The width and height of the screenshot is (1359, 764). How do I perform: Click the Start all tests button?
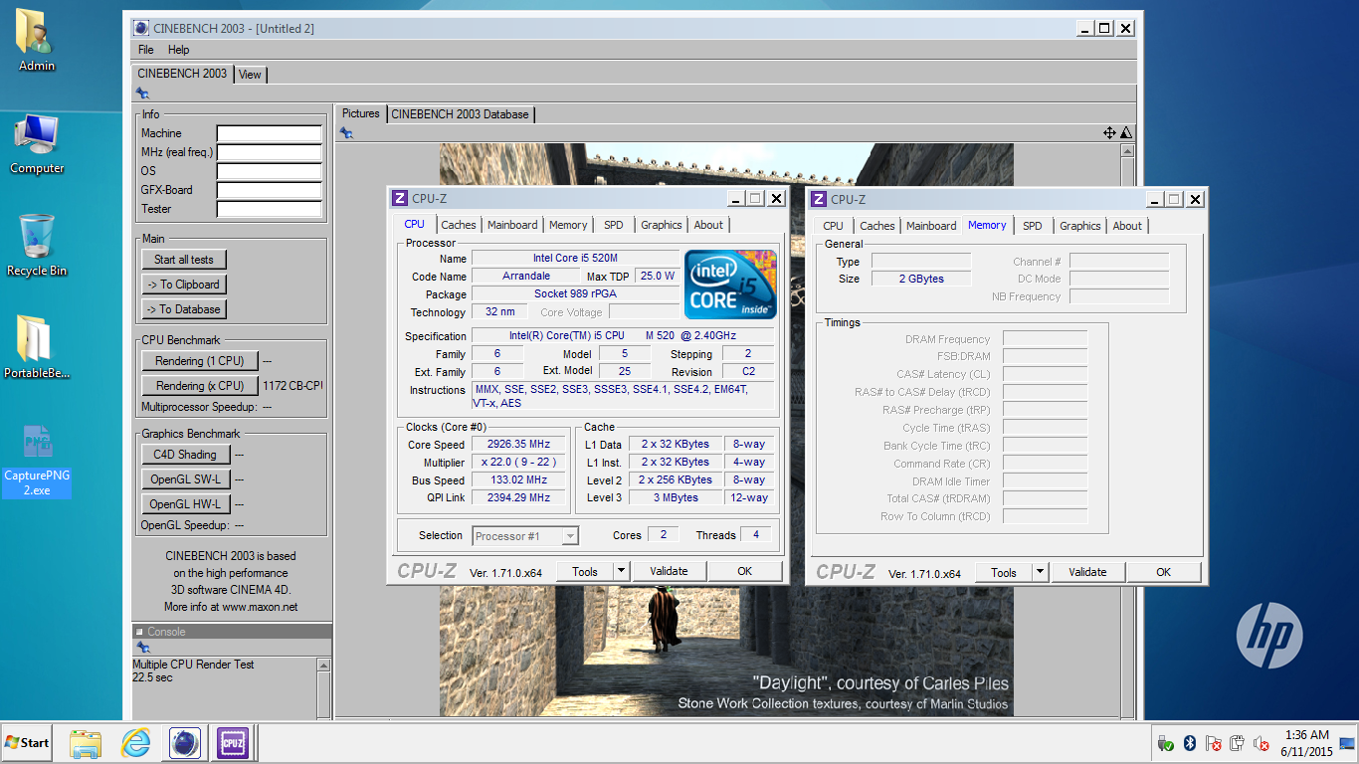(184, 260)
